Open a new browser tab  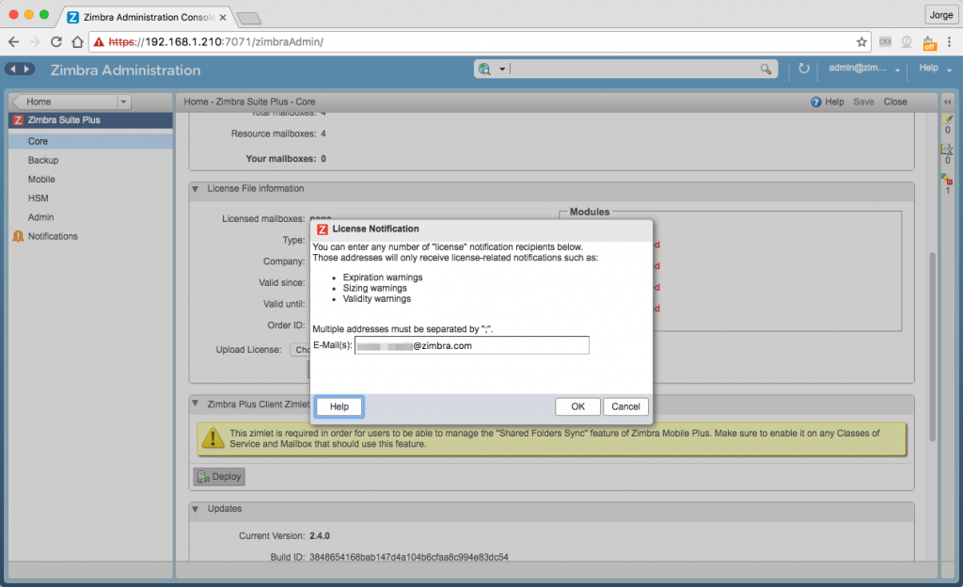pos(248,19)
